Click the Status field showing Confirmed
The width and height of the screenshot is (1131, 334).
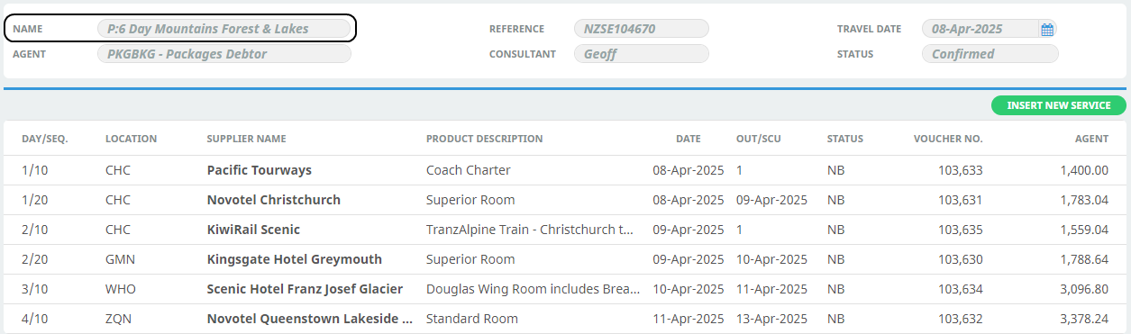[990, 54]
